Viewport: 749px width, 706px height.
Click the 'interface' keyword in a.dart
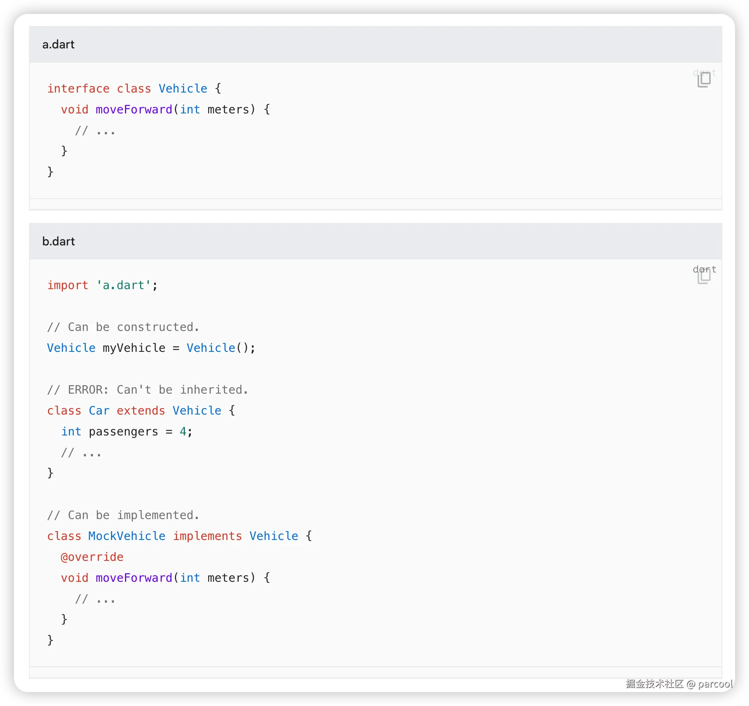coord(78,89)
